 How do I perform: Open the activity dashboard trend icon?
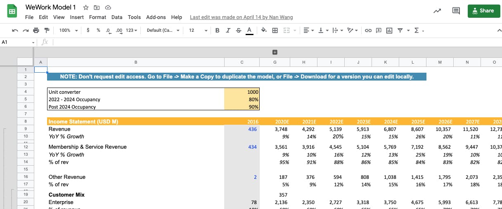coord(437,11)
